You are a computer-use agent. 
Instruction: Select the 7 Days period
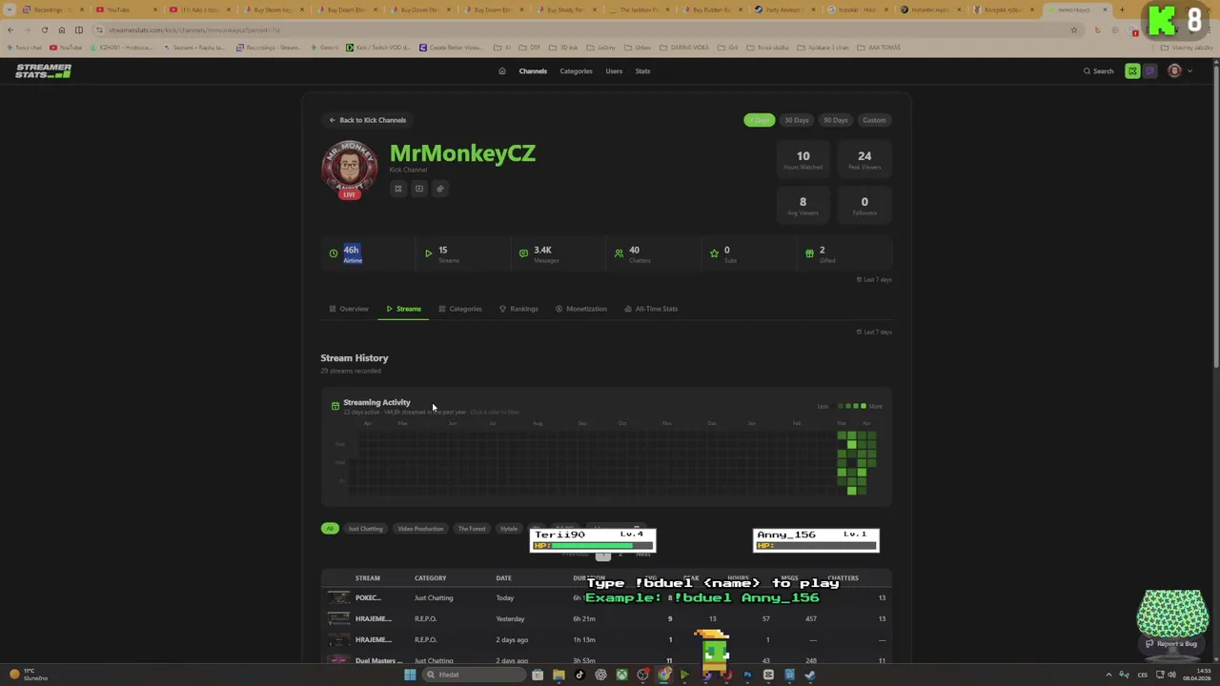coord(760,120)
